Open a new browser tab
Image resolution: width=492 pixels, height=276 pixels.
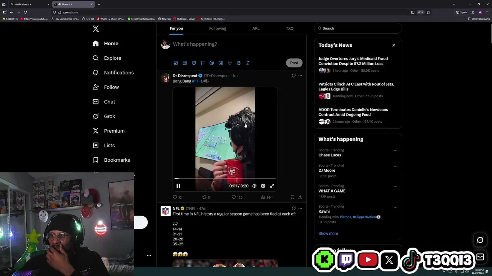click(x=99, y=4)
